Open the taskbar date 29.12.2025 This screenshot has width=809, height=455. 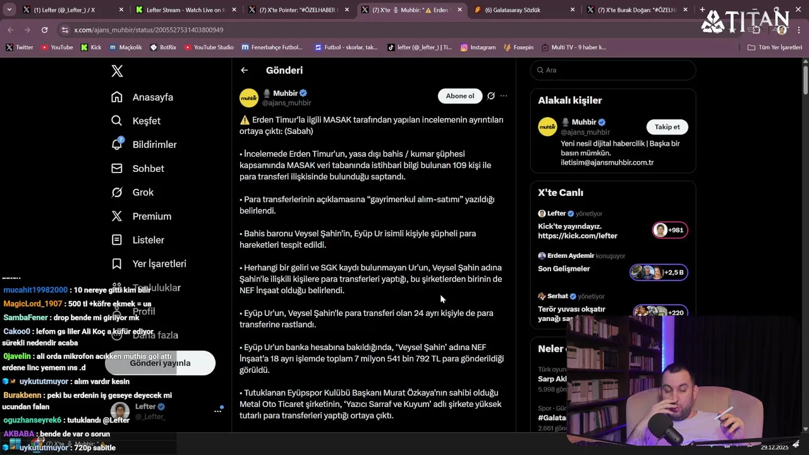(774, 447)
